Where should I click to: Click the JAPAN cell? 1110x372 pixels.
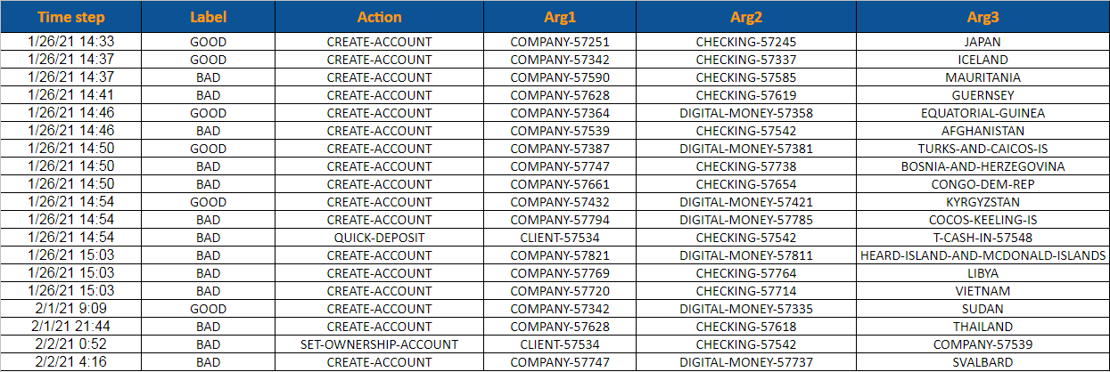(x=983, y=42)
